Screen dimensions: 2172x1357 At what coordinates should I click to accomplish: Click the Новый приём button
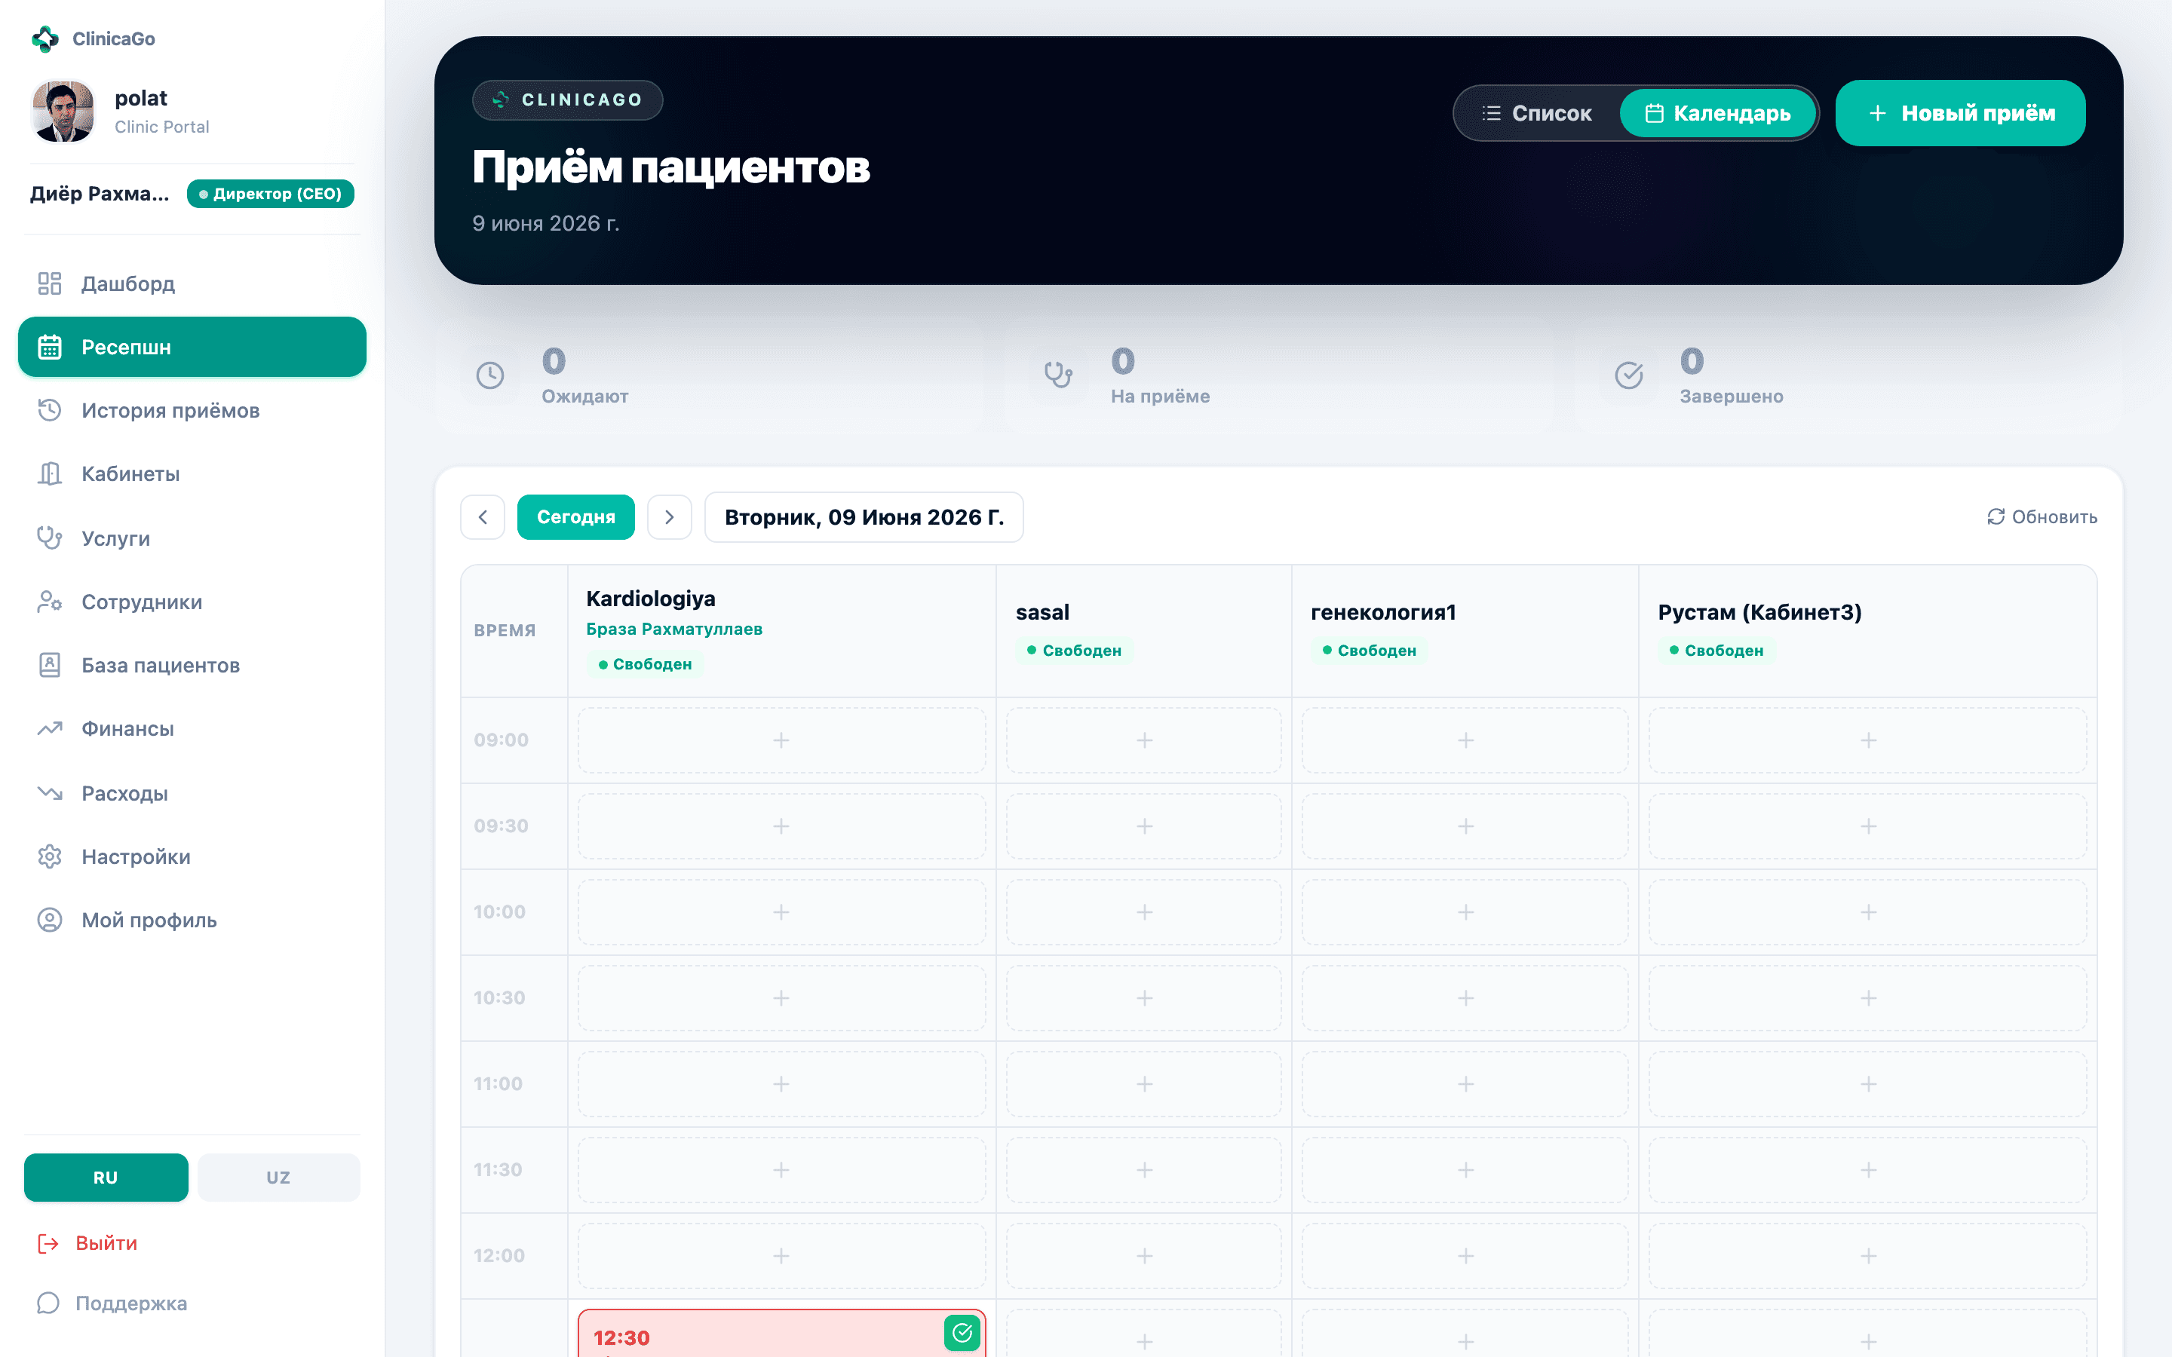point(1960,113)
